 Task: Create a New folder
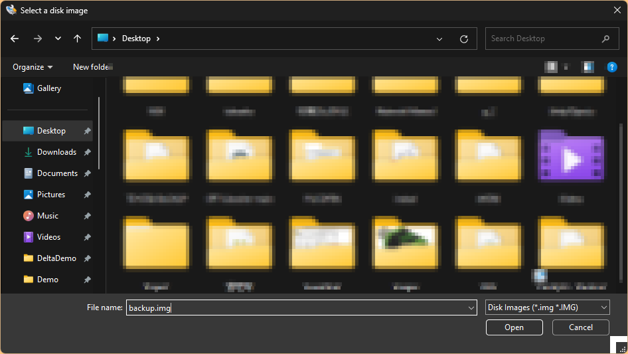(x=92, y=67)
